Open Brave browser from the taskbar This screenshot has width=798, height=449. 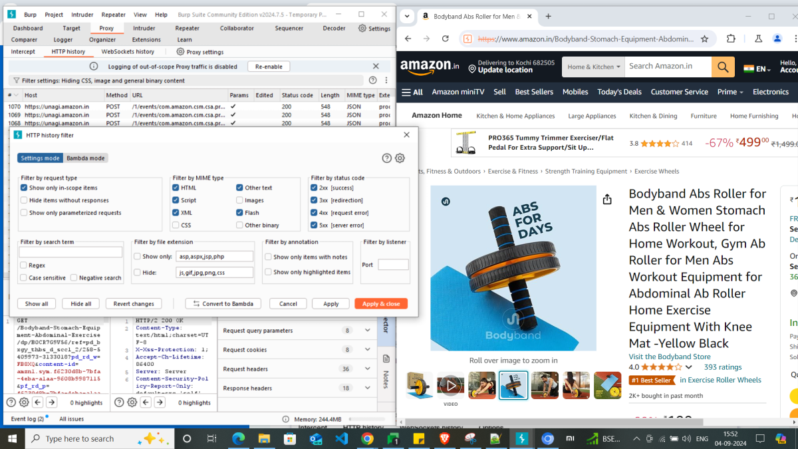coord(445,439)
